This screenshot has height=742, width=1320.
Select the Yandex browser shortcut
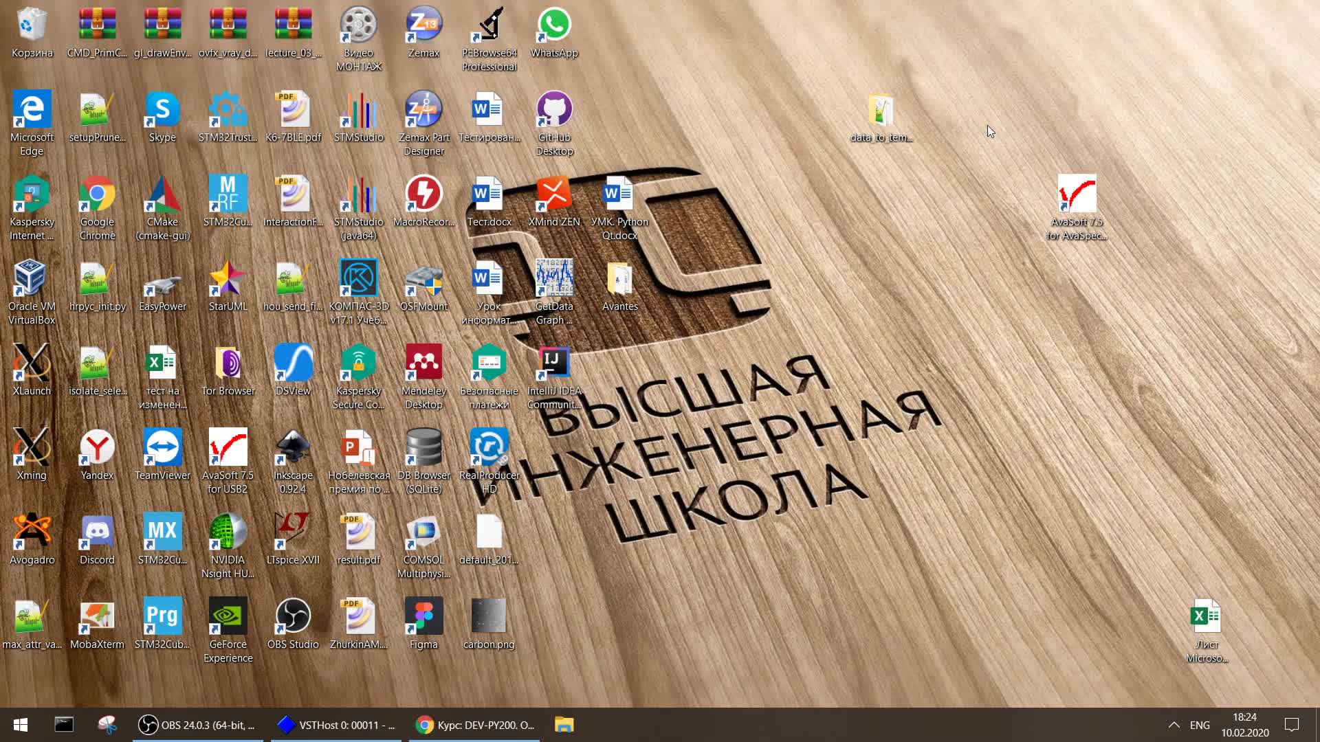pos(97,455)
